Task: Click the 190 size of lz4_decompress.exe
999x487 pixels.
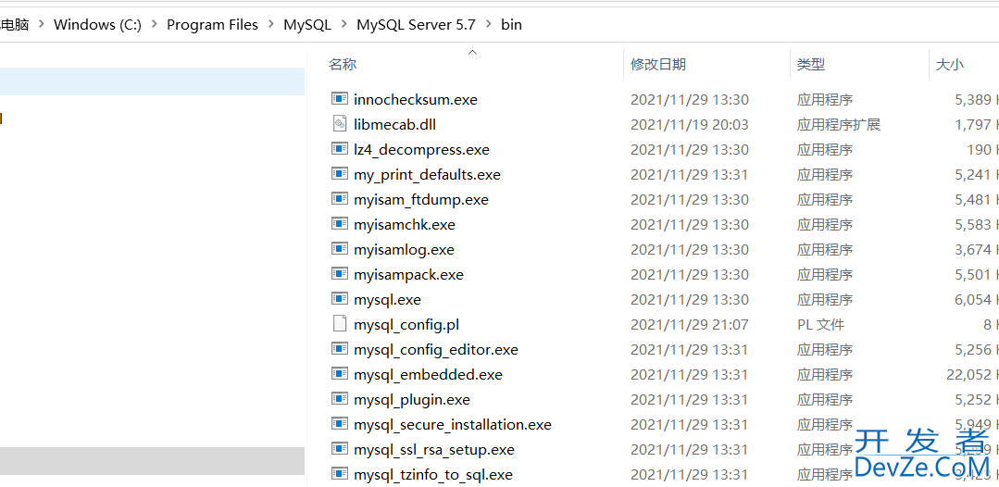Action: (x=980, y=150)
